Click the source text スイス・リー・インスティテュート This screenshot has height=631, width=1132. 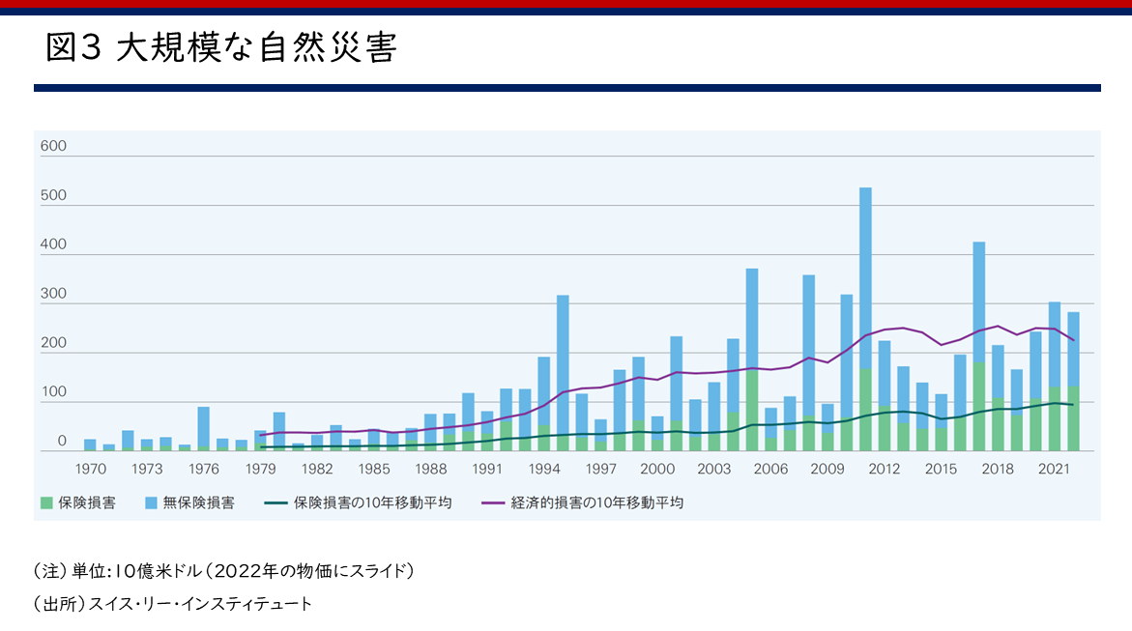point(200,604)
